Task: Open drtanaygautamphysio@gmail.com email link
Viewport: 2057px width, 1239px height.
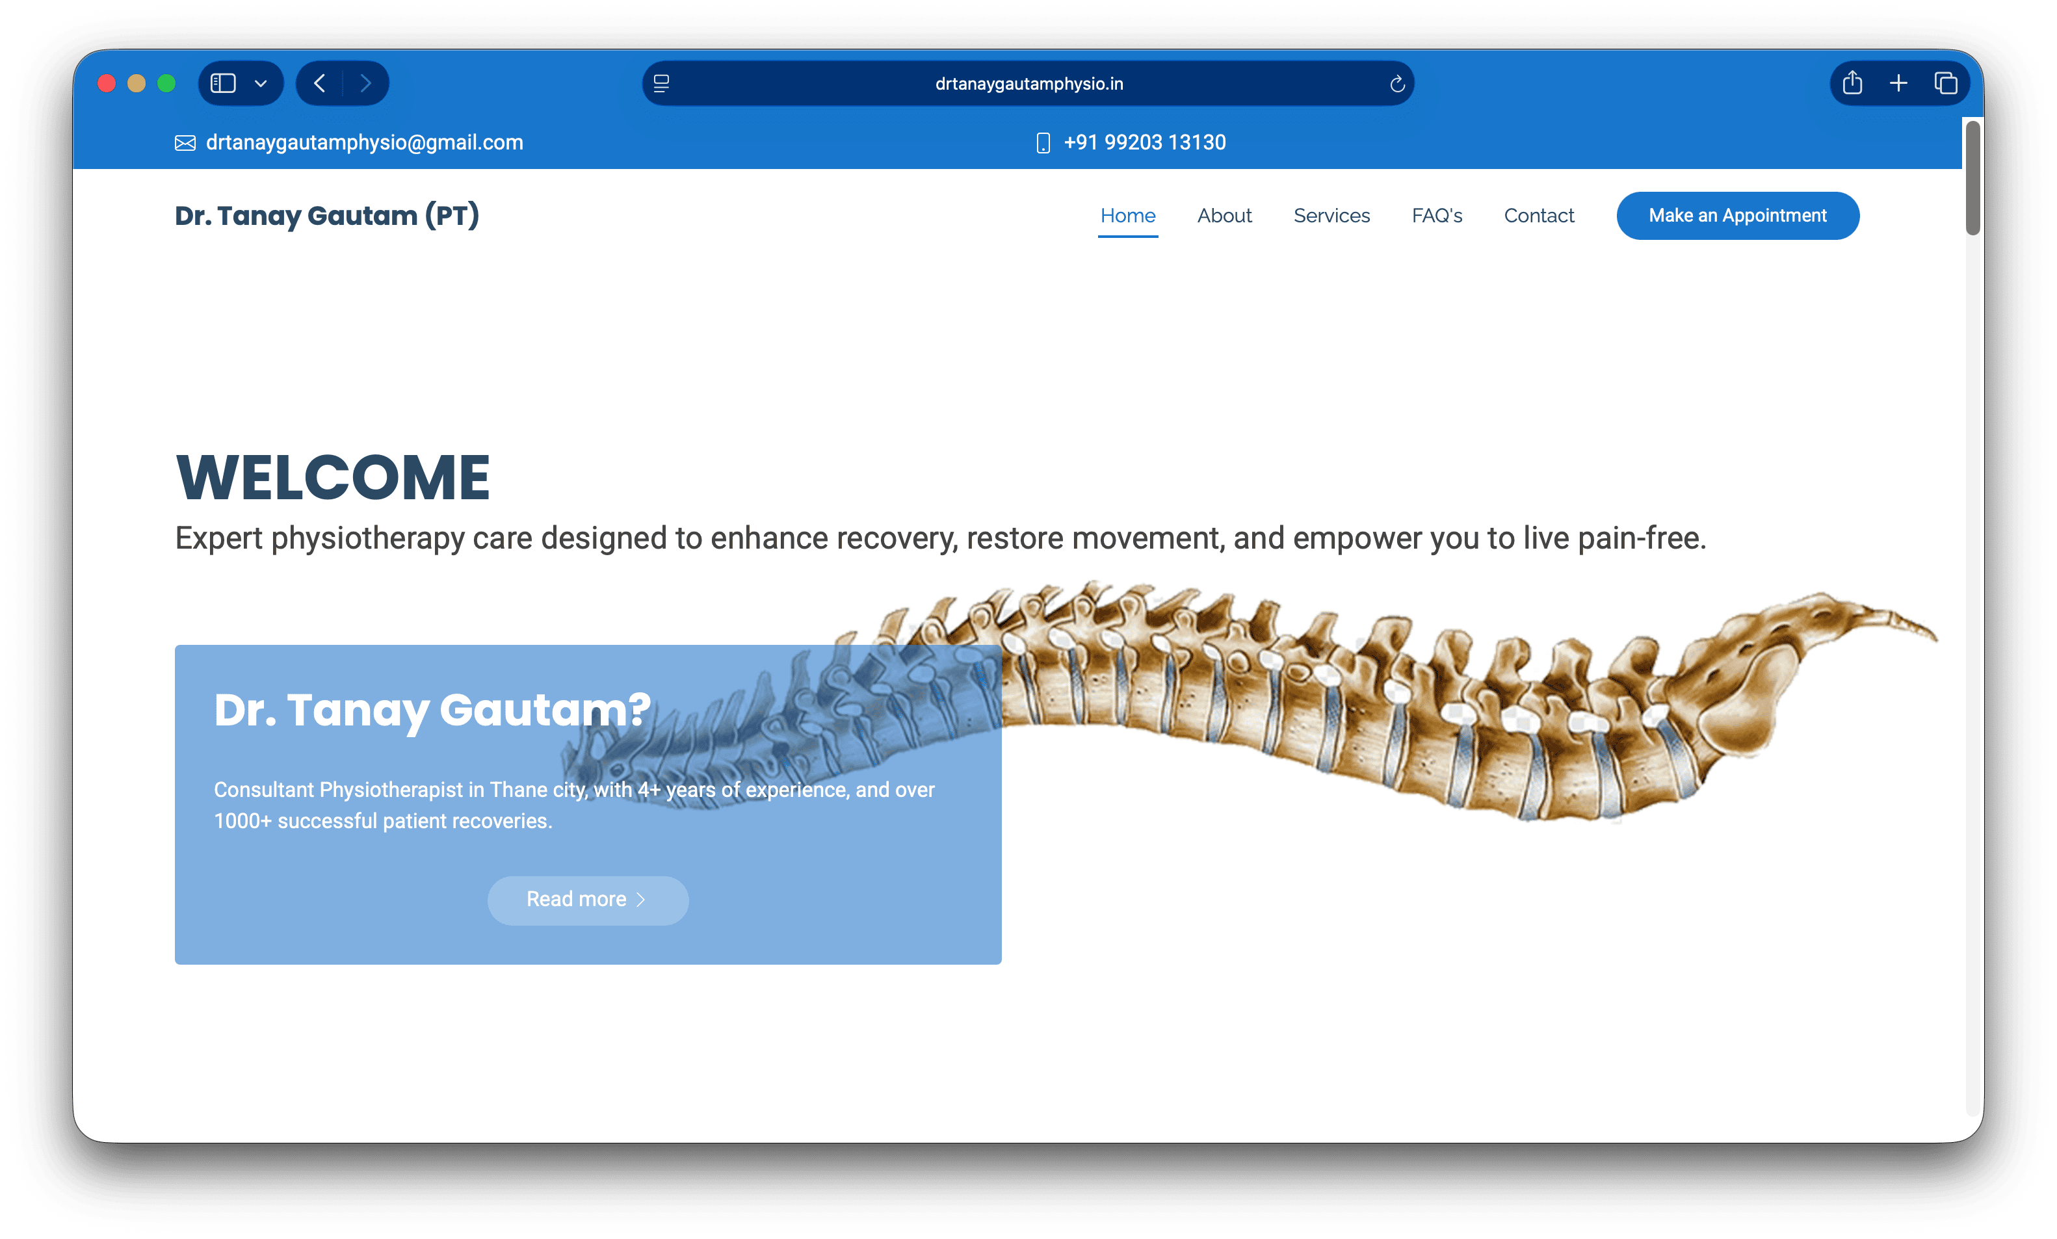Action: [x=365, y=142]
